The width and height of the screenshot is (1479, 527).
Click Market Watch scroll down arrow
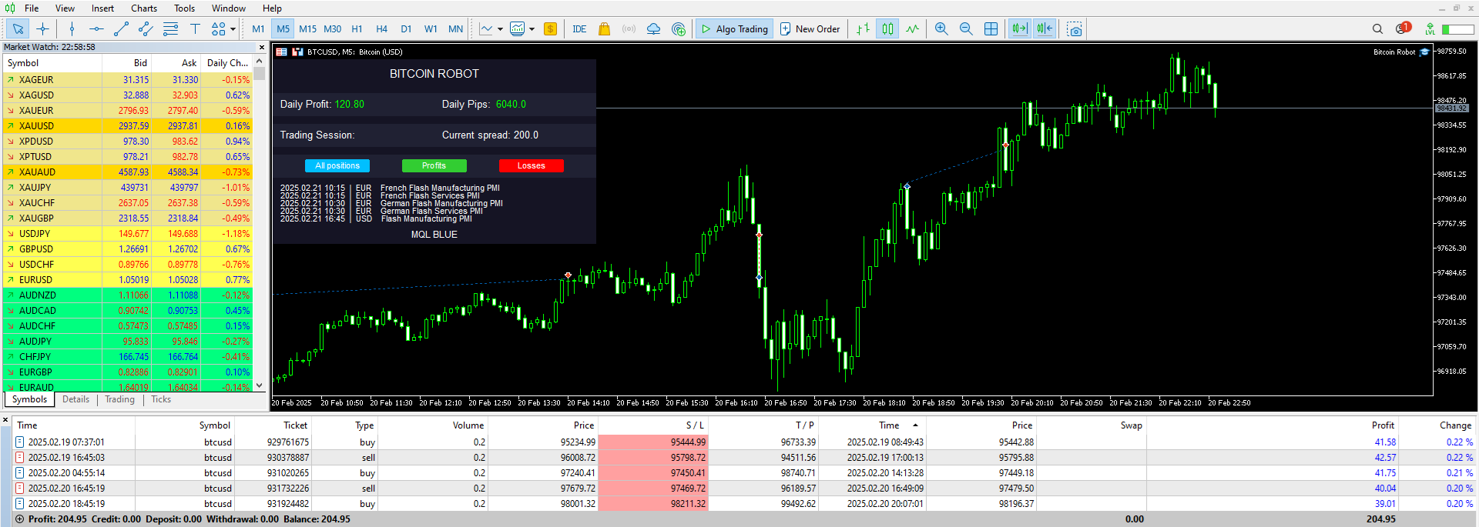tap(260, 385)
